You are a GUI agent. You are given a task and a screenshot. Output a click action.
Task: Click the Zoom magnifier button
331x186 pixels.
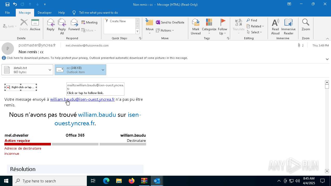point(306,25)
